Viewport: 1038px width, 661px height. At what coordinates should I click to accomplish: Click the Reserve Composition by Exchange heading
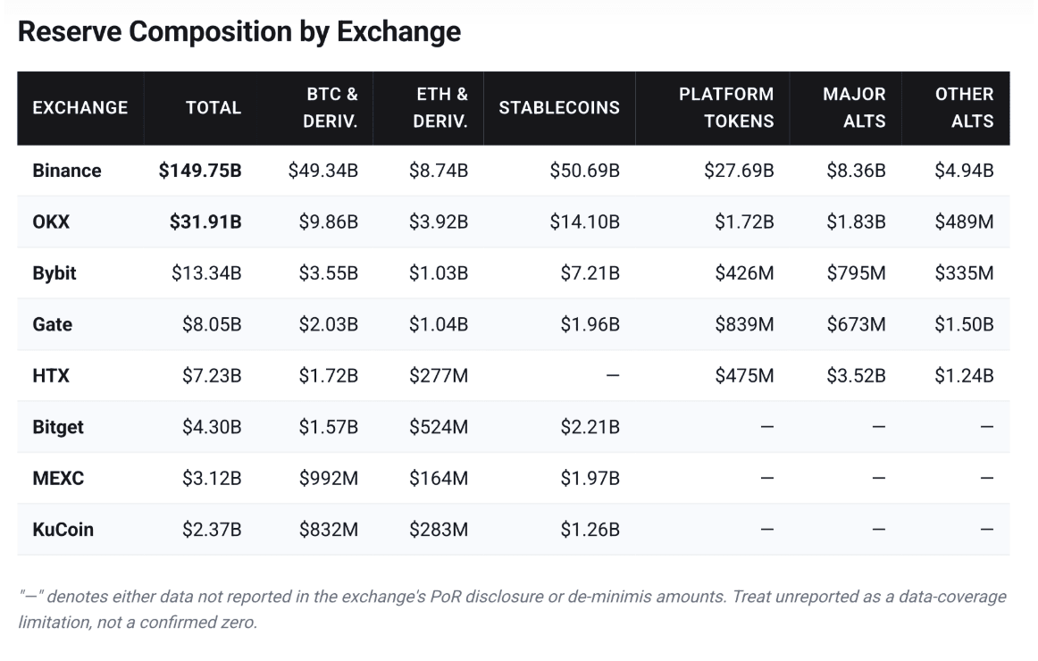[x=239, y=32]
